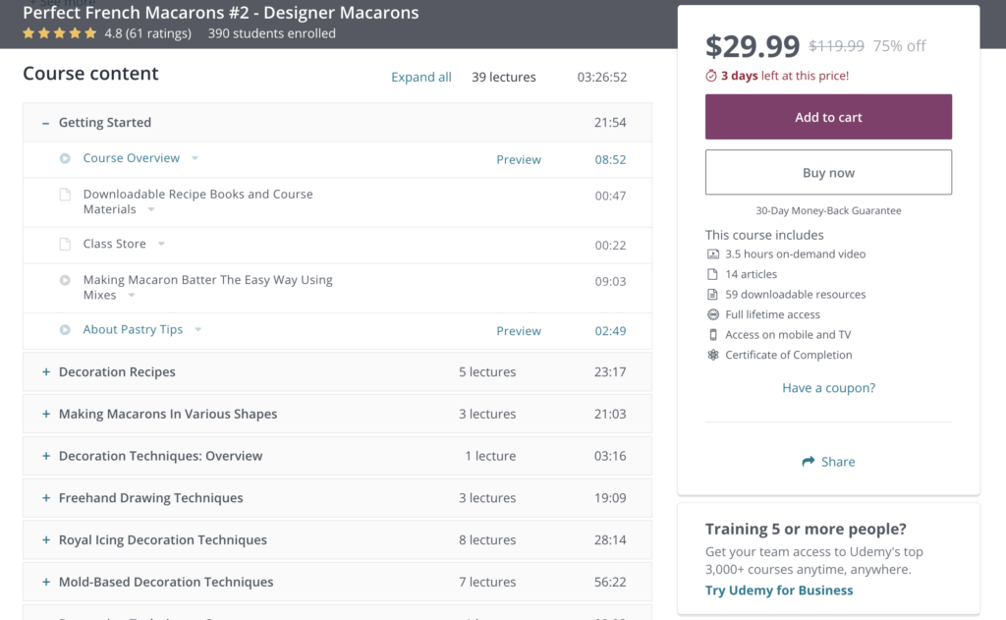Open the Have a coupon? link
This screenshot has height=620, width=1006.
point(828,388)
